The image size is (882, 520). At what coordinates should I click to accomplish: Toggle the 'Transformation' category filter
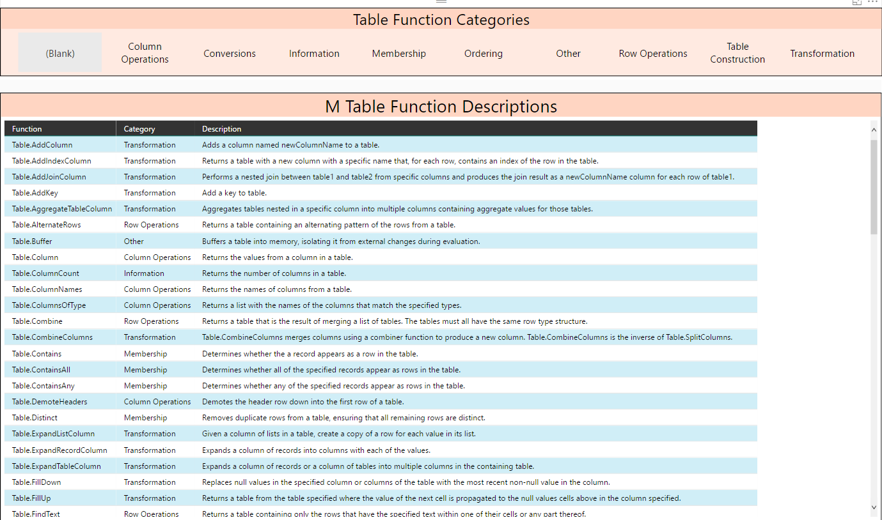[x=823, y=53]
